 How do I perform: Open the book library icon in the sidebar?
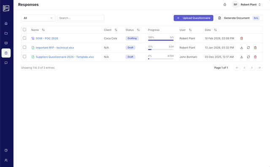pos(6,43)
